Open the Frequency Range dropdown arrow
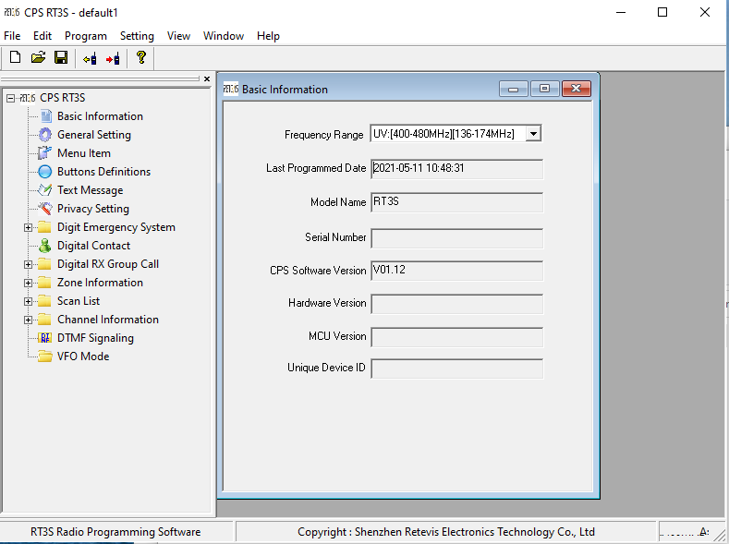 533,134
